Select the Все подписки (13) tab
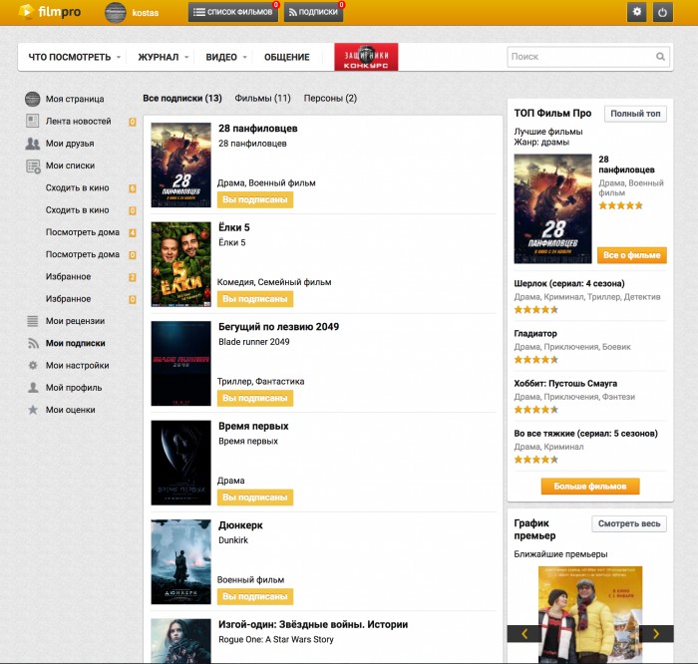Viewport: 698px width, 664px height. click(x=182, y=99)
